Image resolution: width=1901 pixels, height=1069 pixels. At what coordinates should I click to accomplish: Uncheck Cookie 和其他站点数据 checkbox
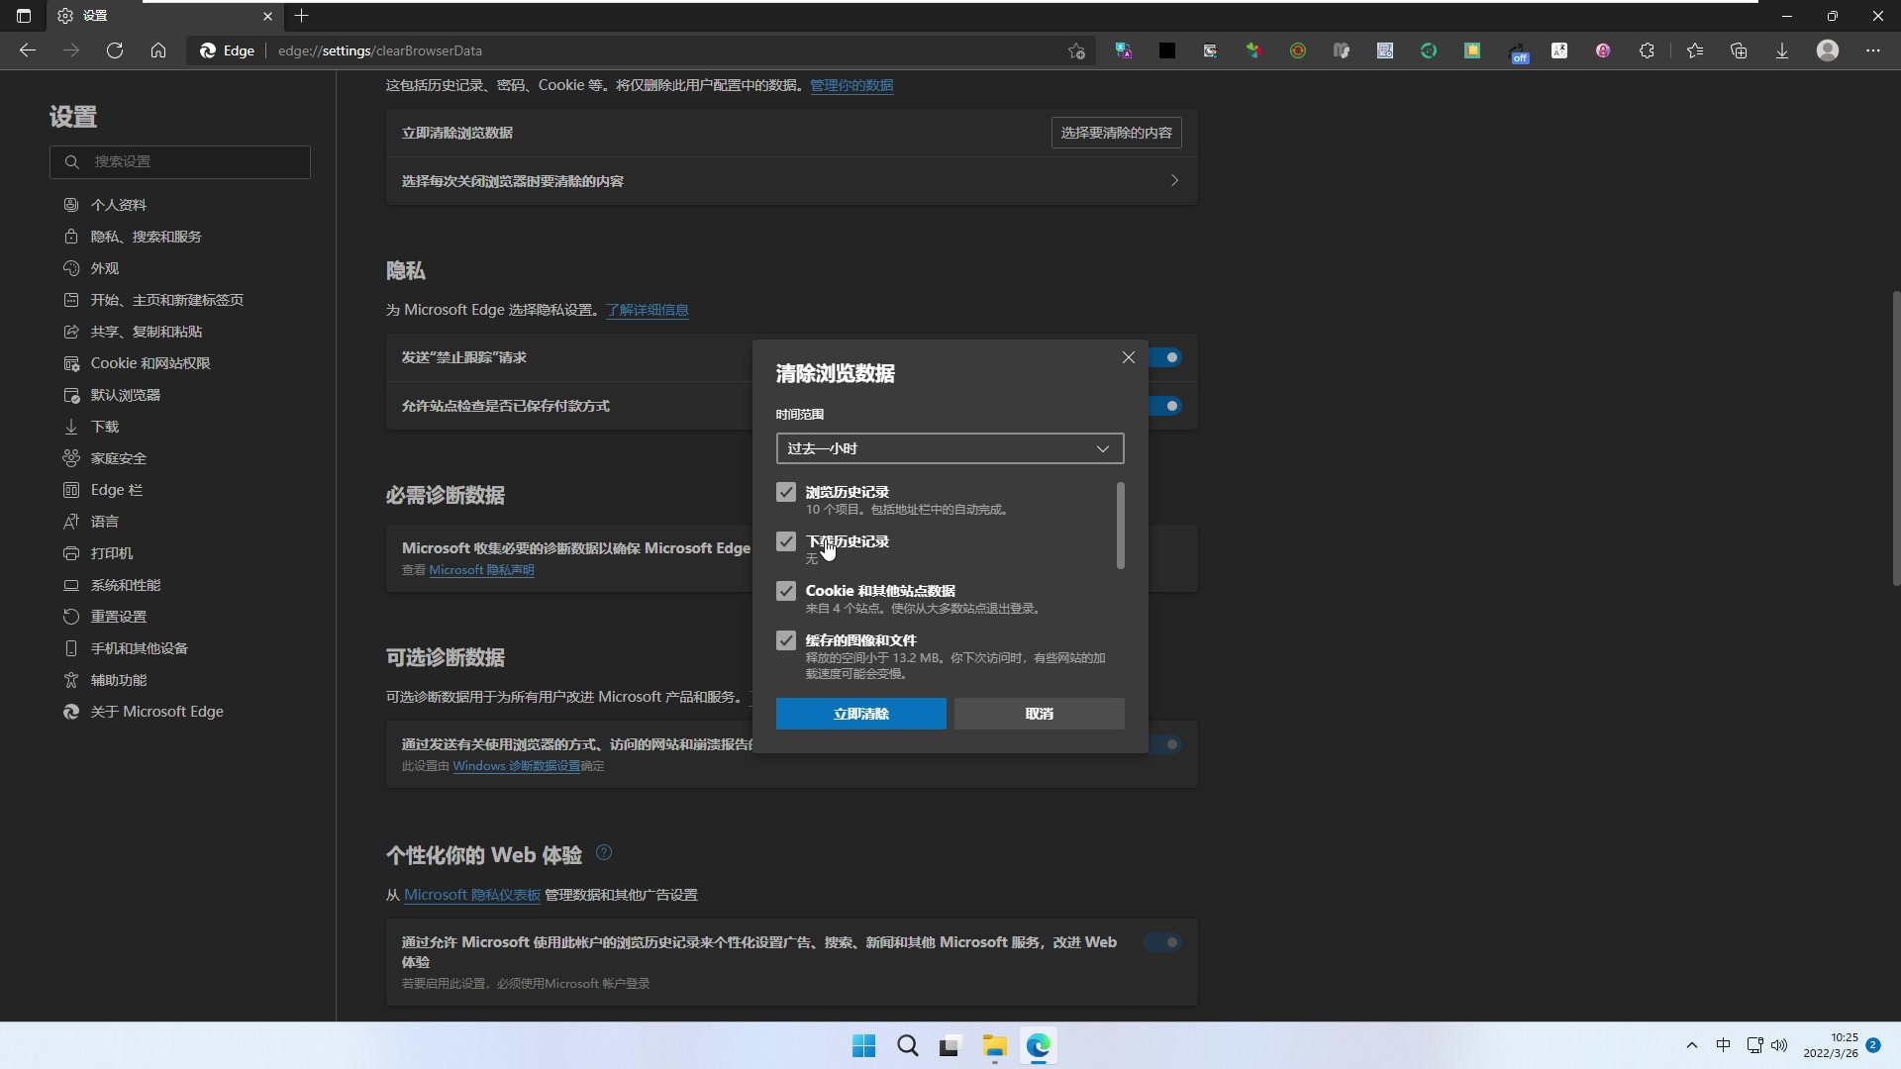(x=786, y=591)
